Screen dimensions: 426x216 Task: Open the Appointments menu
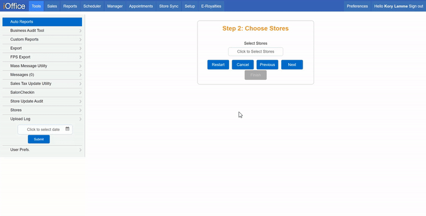point(141,6)
